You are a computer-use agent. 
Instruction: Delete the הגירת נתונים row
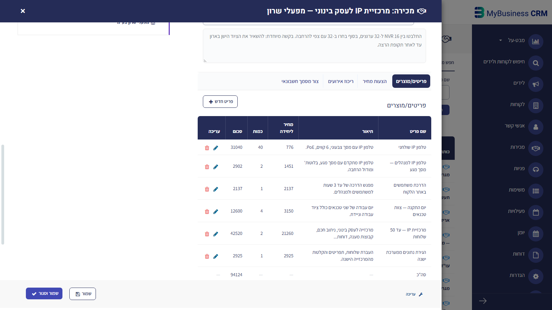coord(207,256)
